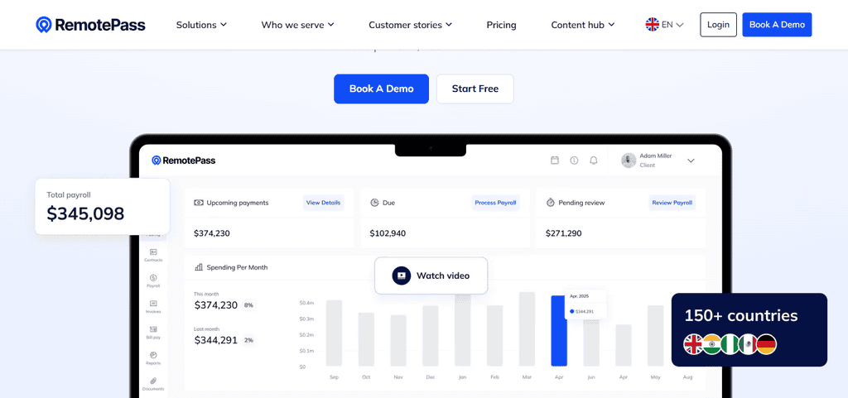
Task: Click the 150+ countries heading
Action: [741, 316]
